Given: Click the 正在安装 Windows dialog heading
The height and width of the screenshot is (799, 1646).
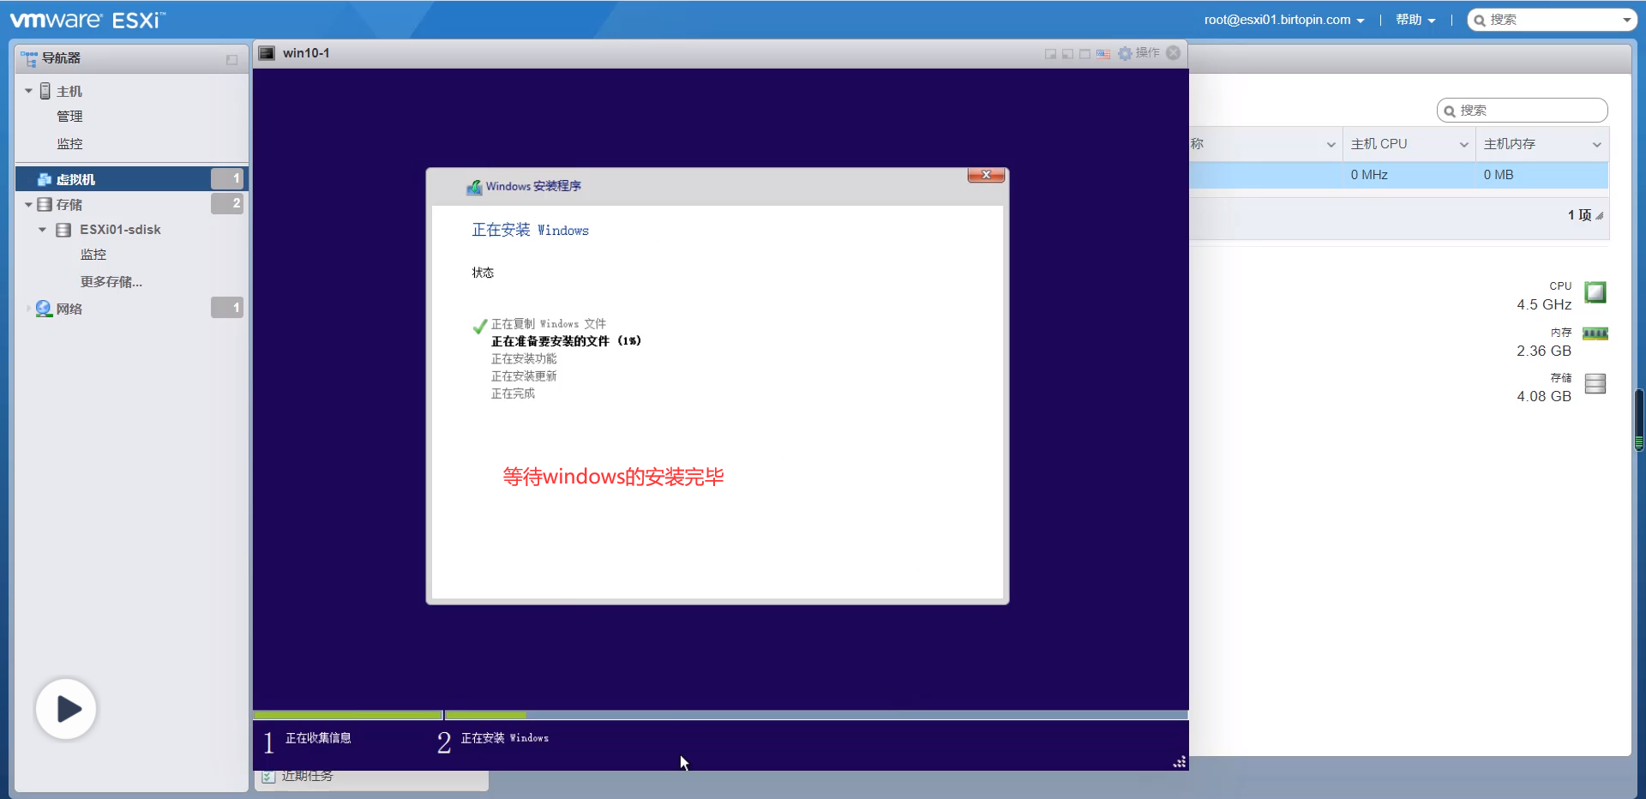Looking at the screenshot, I should 530,231.
